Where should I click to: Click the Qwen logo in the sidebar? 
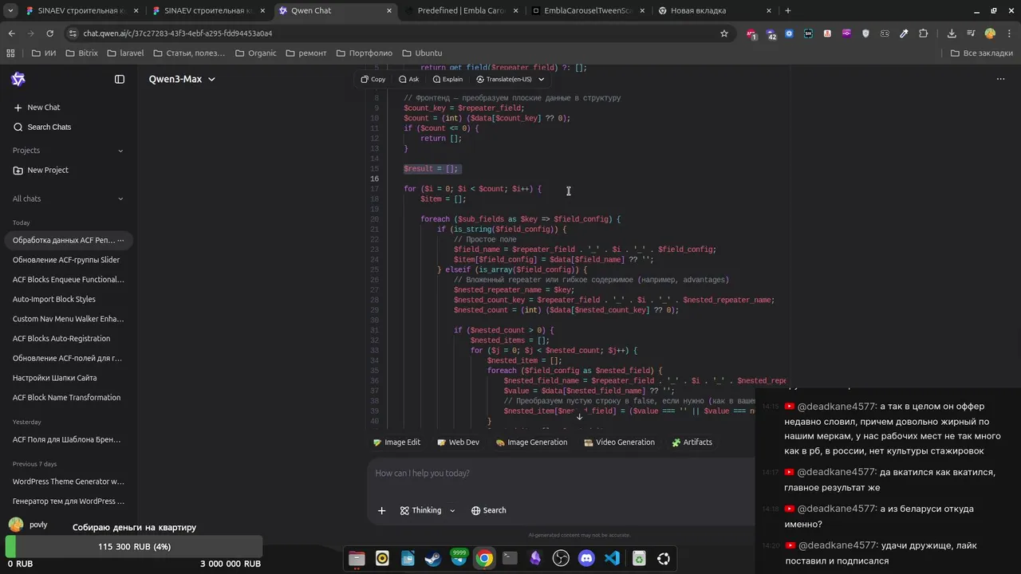pyautogui.click(x=18, y=79)
